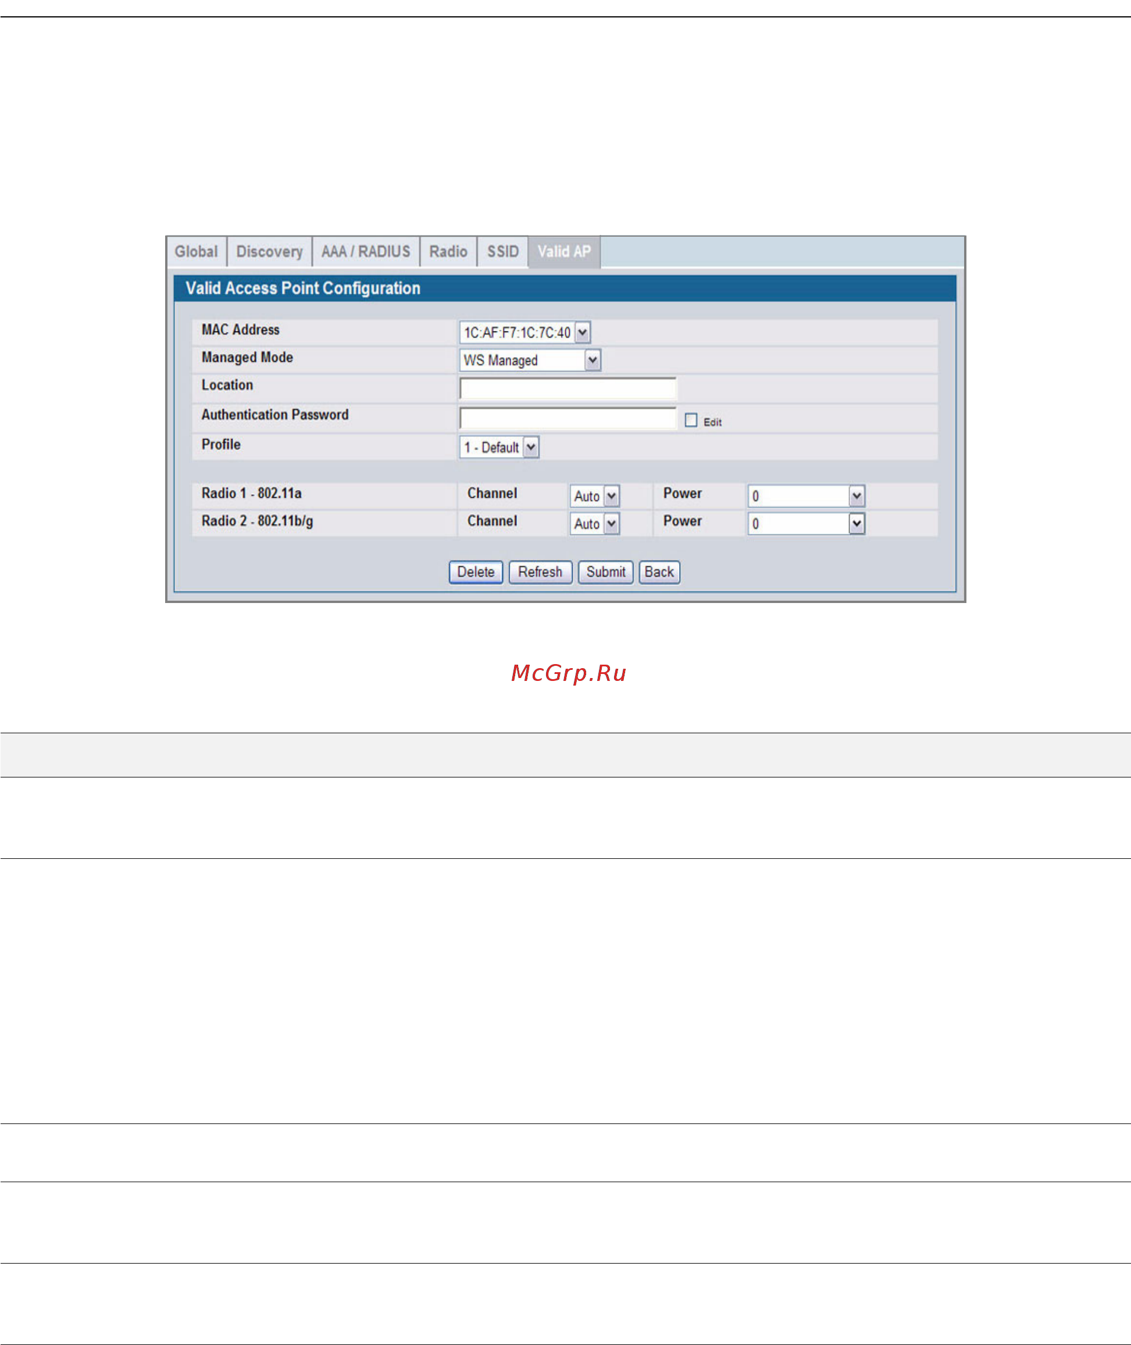Click the Location label
Image resolution: width=1131 pixels, height=1345 pixels.
pos(227,384)
